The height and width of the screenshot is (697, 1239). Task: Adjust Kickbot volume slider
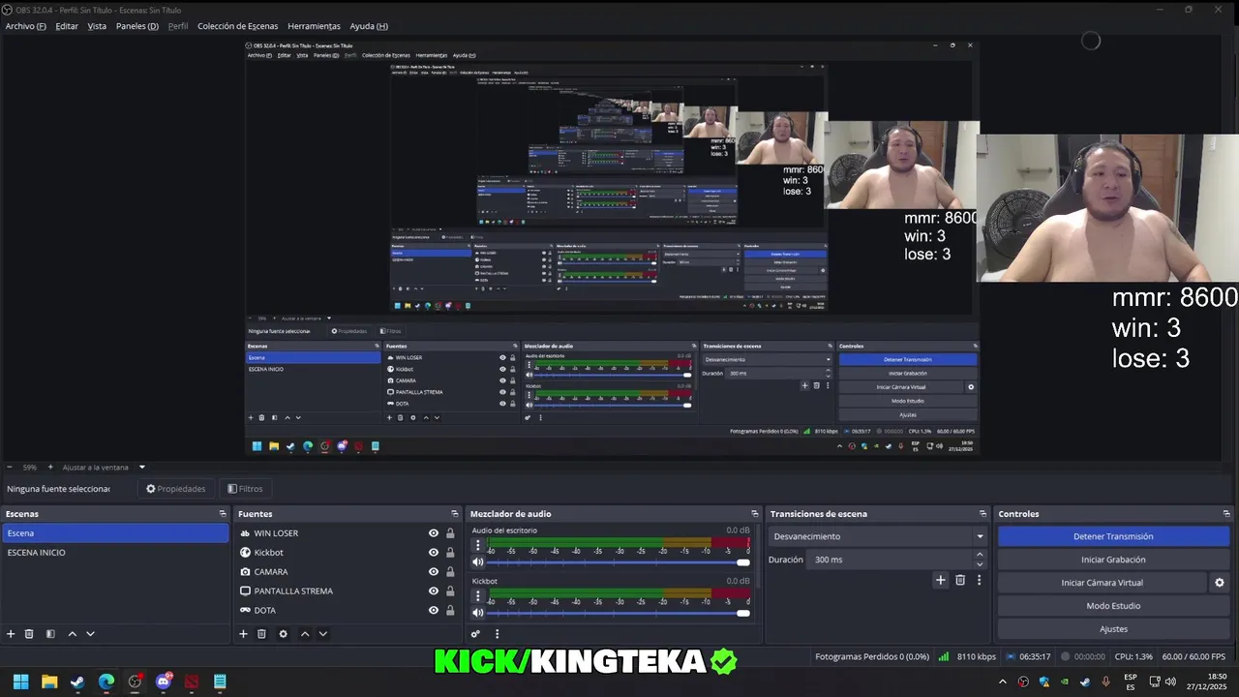617,613
